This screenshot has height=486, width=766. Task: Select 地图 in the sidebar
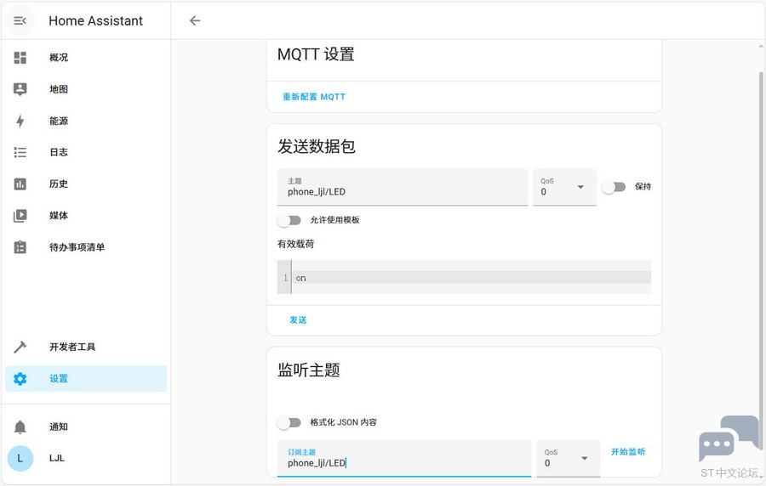tap(59, 89)
